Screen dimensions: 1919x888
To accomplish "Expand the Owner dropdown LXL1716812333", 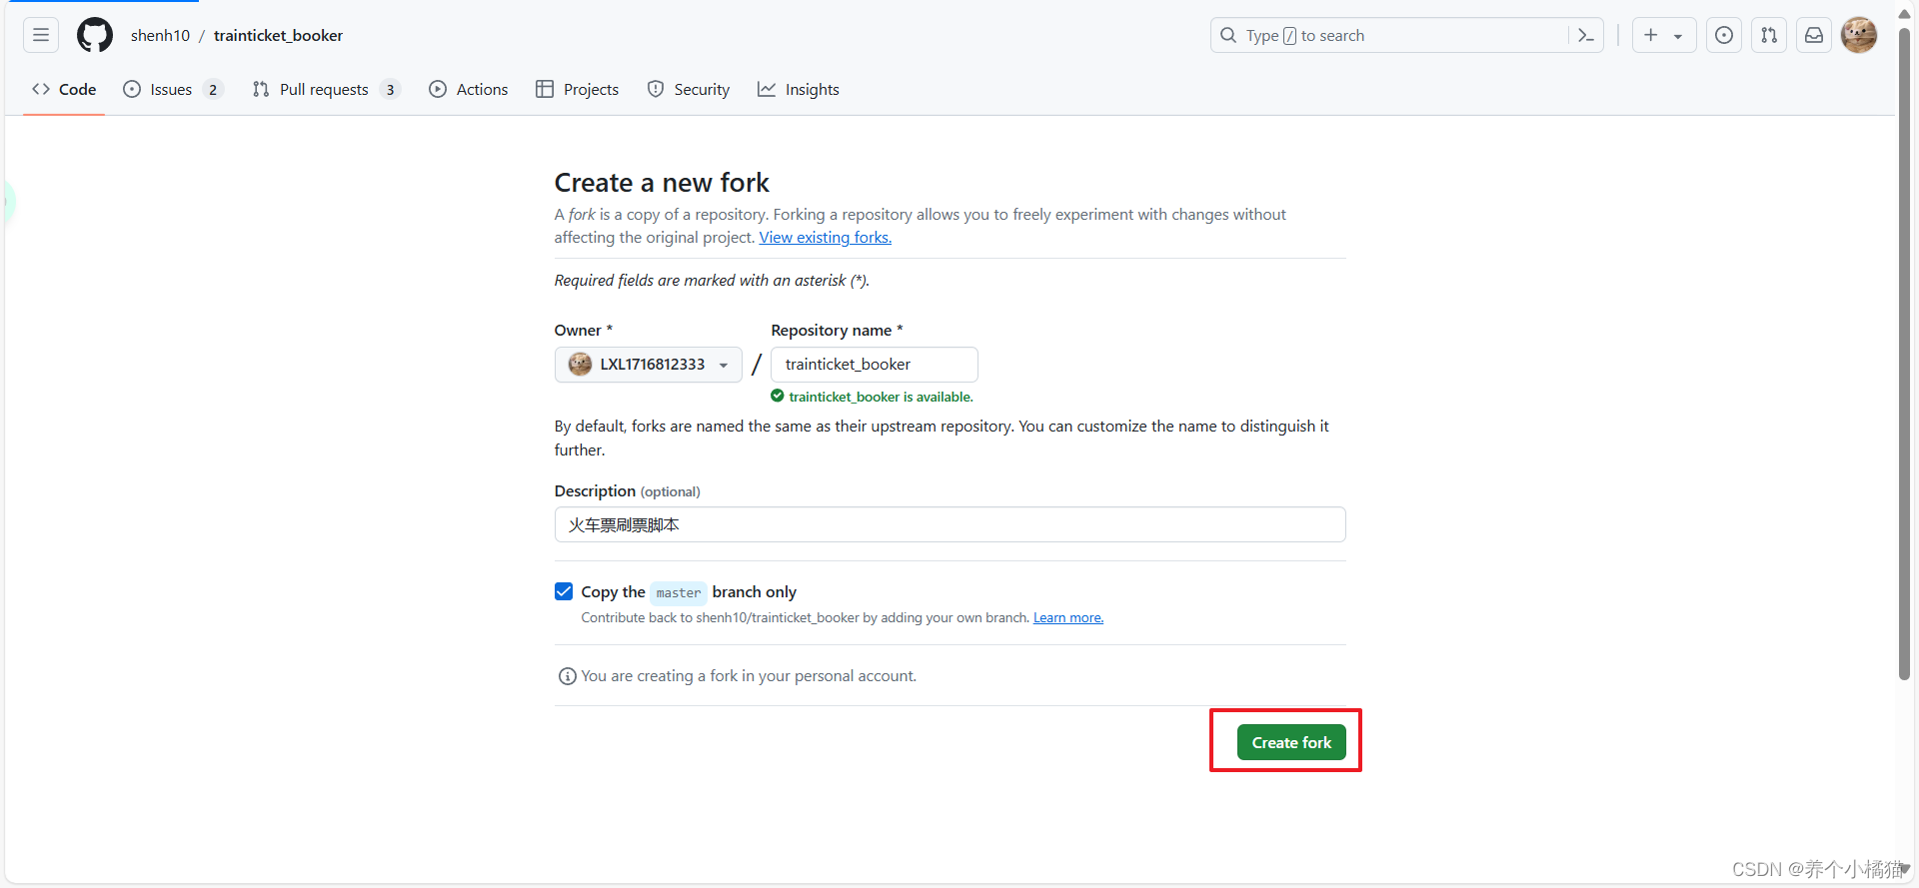I will tap(649, 365).
